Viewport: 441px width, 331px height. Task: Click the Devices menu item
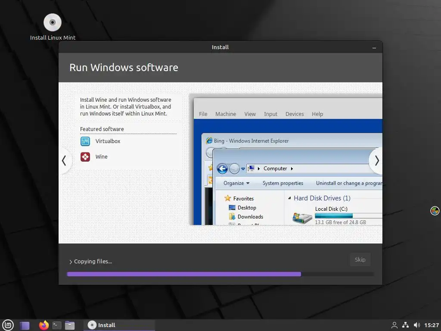(295, 114)
